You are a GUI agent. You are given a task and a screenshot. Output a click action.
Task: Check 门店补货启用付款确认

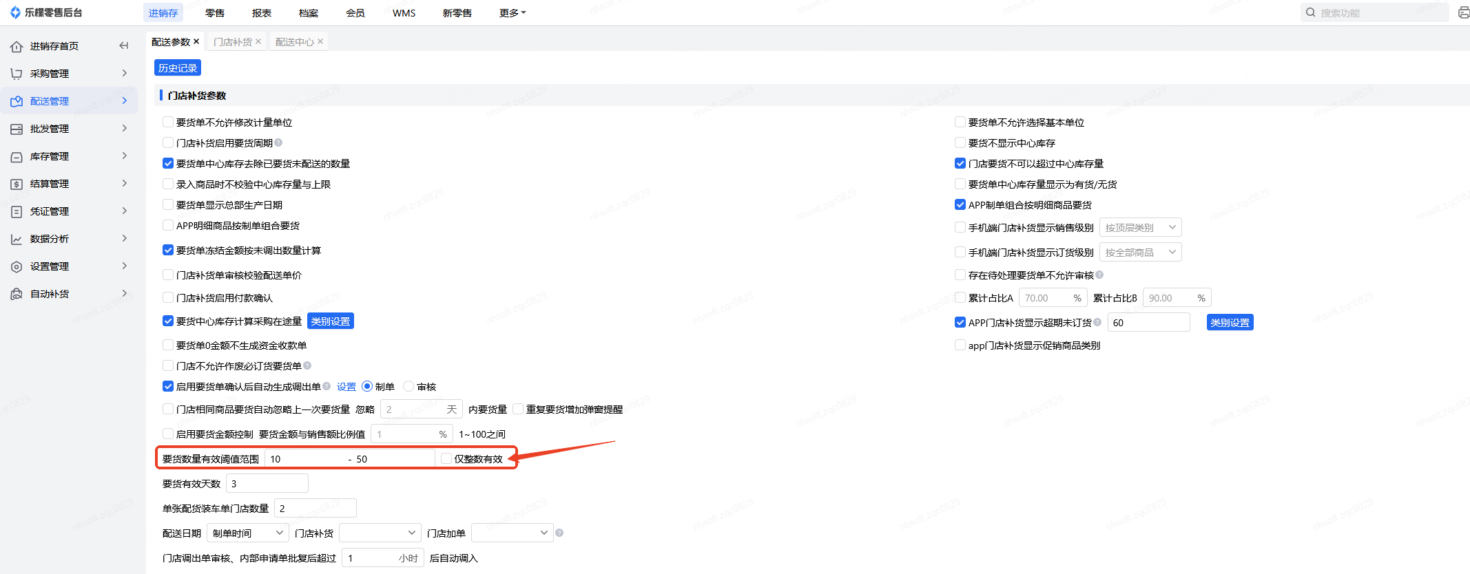point(168,297)
